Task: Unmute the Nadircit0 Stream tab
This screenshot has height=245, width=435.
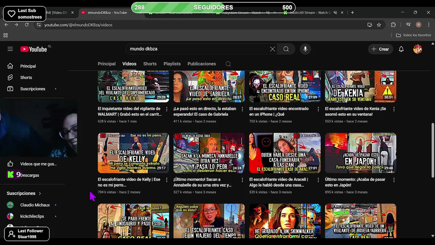Action: (335, 13)
